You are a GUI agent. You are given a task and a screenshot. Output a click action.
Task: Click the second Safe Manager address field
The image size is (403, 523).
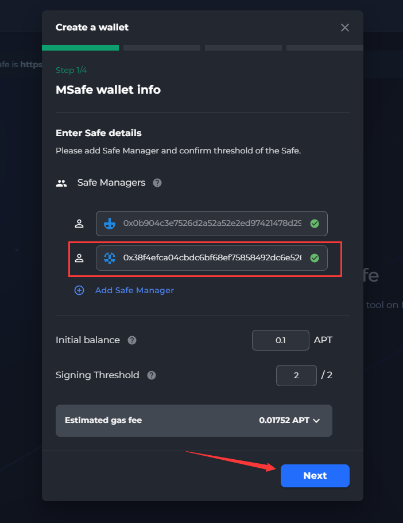tap(212, 258)
